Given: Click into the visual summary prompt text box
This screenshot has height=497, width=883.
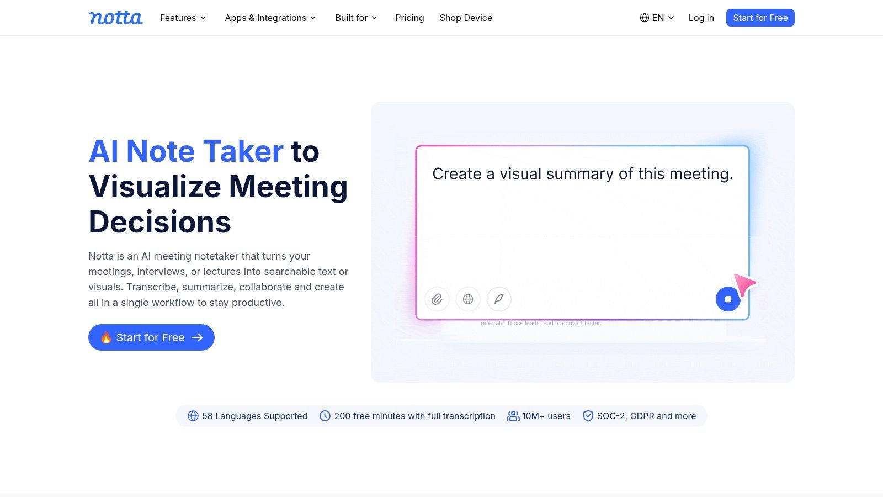Looking at the screenshot, I should (x=582, y=221).
